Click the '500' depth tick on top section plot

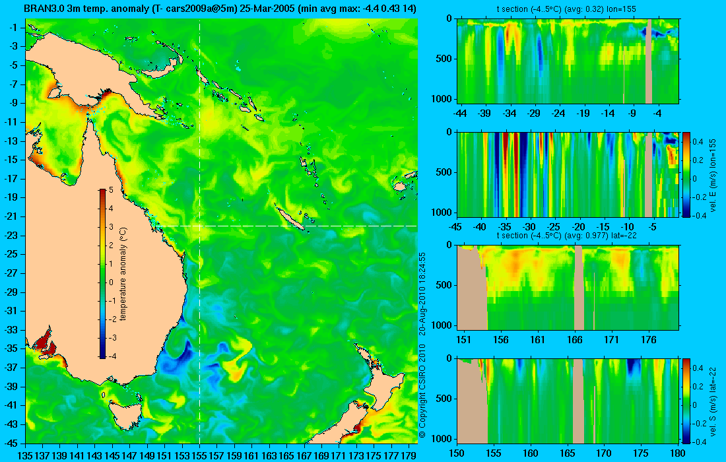[445, 59]
